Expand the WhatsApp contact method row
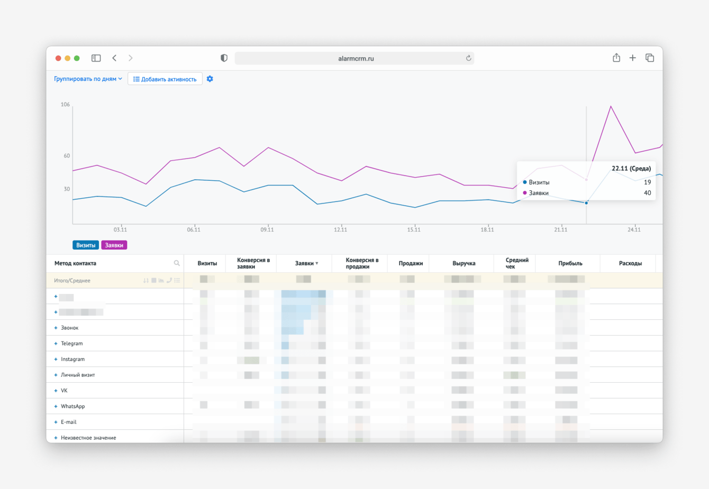Screen dimensions: 709x489 [56, 407]
